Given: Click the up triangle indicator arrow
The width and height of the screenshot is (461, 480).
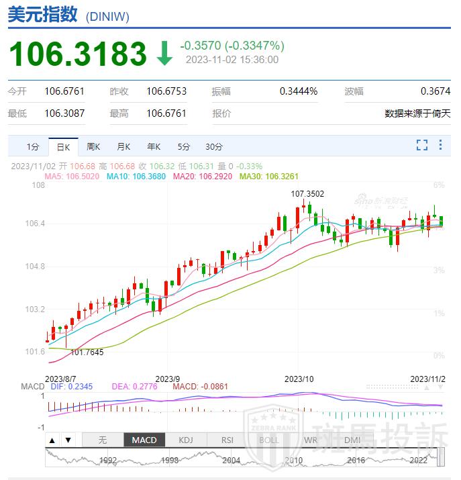Looking at the screenshot, I should coord(52,440).
